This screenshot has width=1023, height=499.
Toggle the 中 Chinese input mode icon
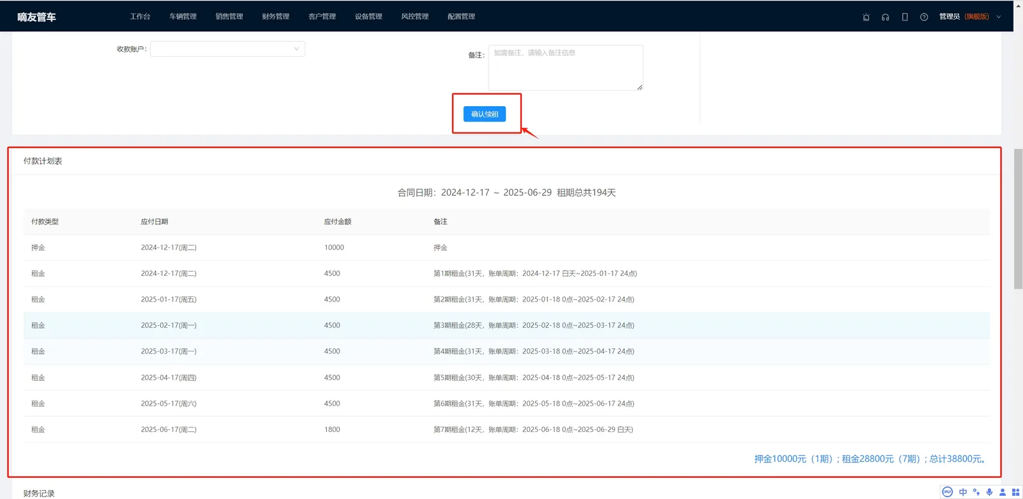[963, 492]
